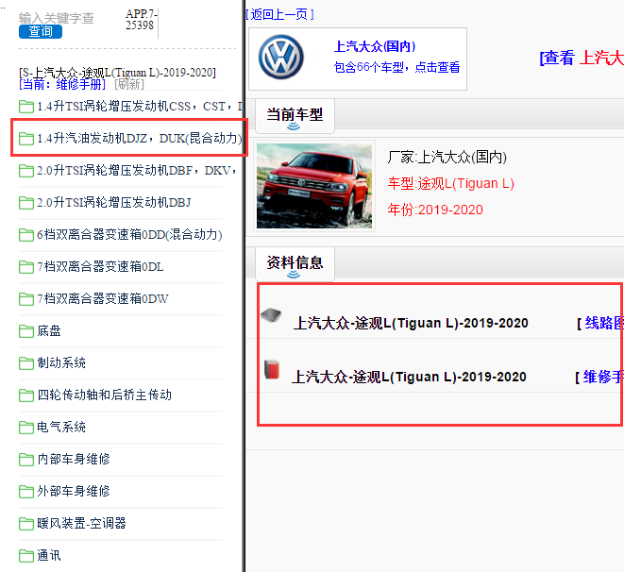Expand the 外部车身维修 tree item
The width and height of the screenshot is (624, 572).
tap(74, 491)
